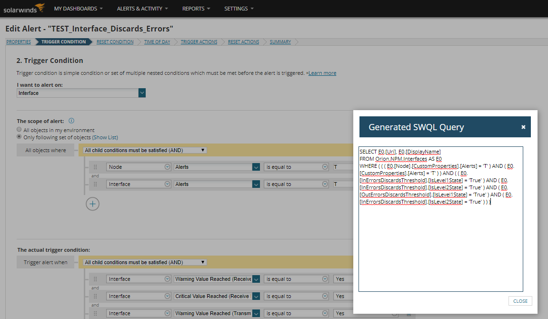Click inside the generated SWQL query text area
The height and width of the screenshot is (319, 548).
coord(441,219)
